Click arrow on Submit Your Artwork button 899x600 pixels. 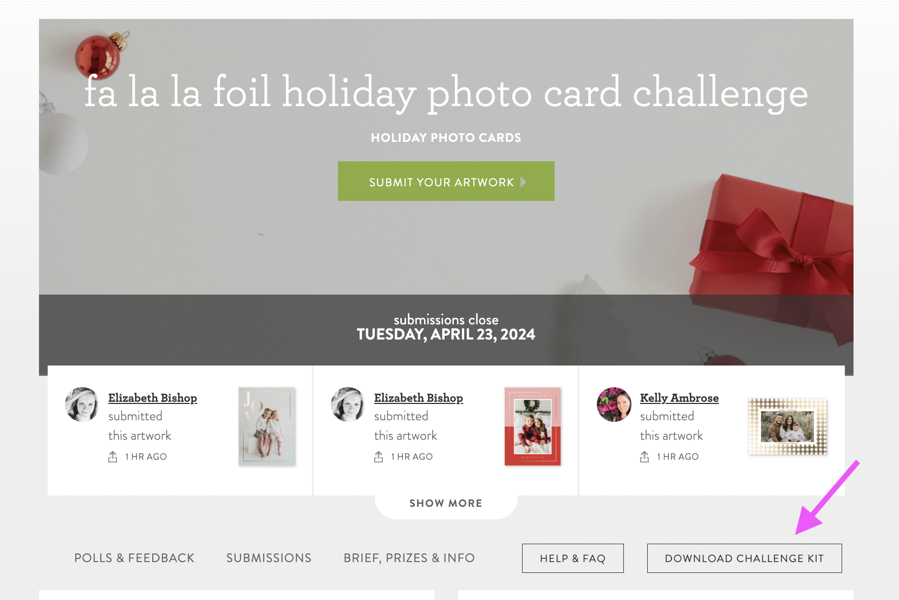pos(523,182)
